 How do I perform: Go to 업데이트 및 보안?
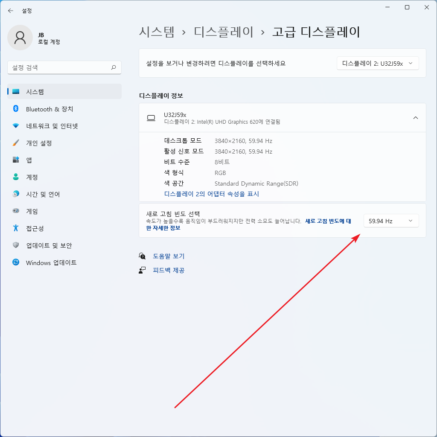point(64,245)
